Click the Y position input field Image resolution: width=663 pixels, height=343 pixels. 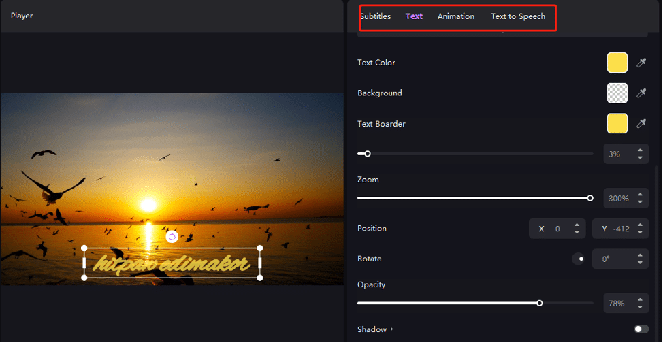620,229
